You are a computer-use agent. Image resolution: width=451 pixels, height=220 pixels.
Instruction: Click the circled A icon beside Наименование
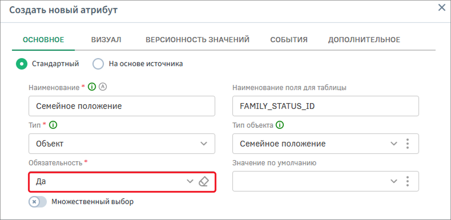tap(103, 87)
